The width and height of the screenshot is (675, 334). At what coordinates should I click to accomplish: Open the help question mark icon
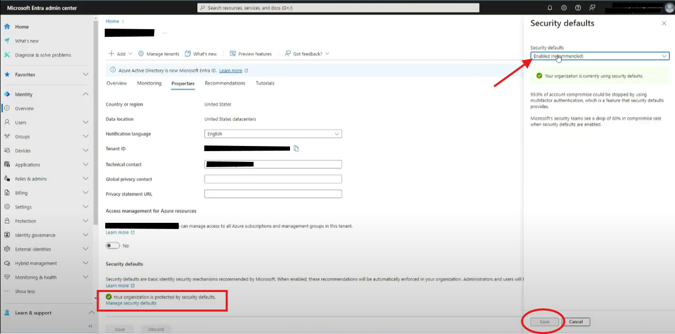click(578, 8)
